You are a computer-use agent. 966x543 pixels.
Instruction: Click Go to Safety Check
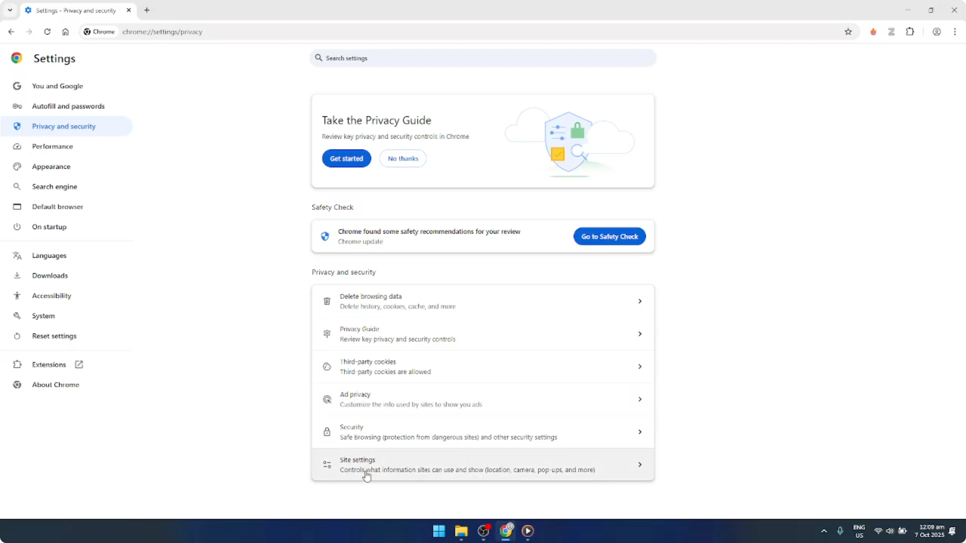pyautogui.click(x=609, y=236)
